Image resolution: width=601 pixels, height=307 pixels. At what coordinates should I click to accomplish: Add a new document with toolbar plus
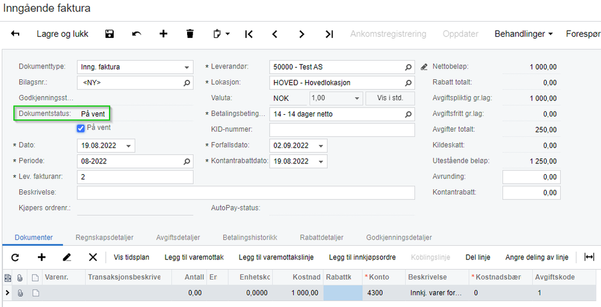tap(163, 34)
